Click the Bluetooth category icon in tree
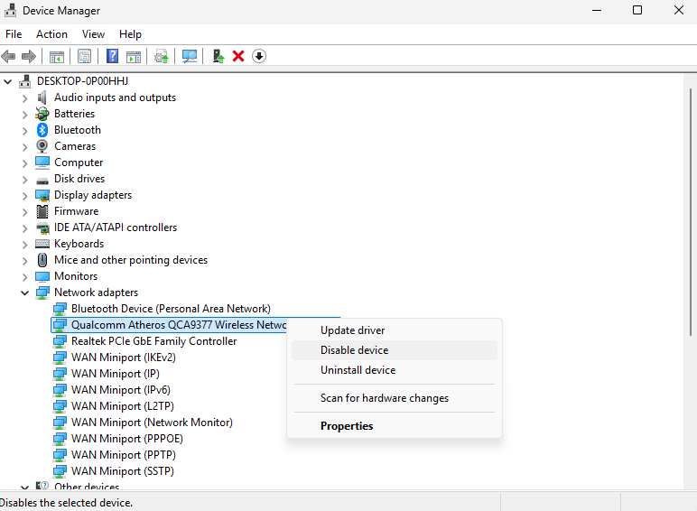 tap(42, 130)
